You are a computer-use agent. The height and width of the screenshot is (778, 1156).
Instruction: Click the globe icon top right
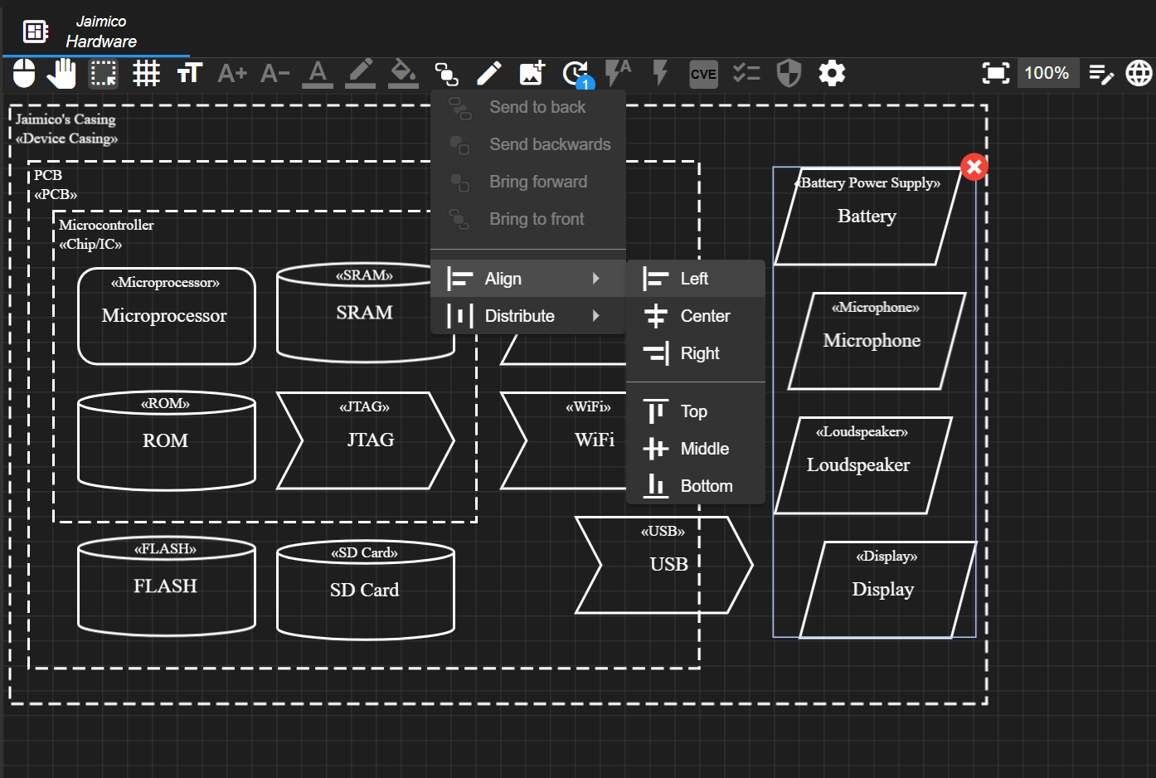click(1139, 73)
